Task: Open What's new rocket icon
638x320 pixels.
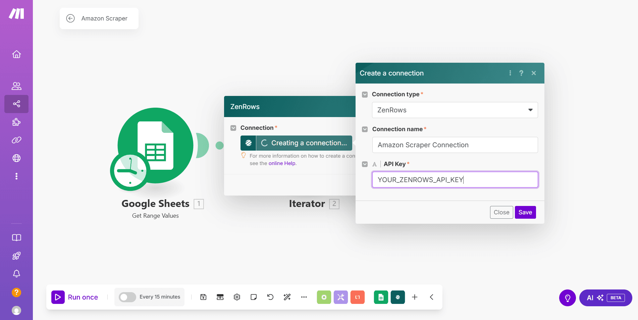Action: point(16,256)
